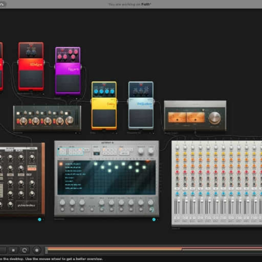Toggle the purple Reverb pedal footswitch

[x=68, y=83]
